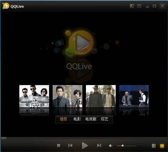Click the large center play logo
This screenshot has width=168, height=152.
(x=80, y=43)
